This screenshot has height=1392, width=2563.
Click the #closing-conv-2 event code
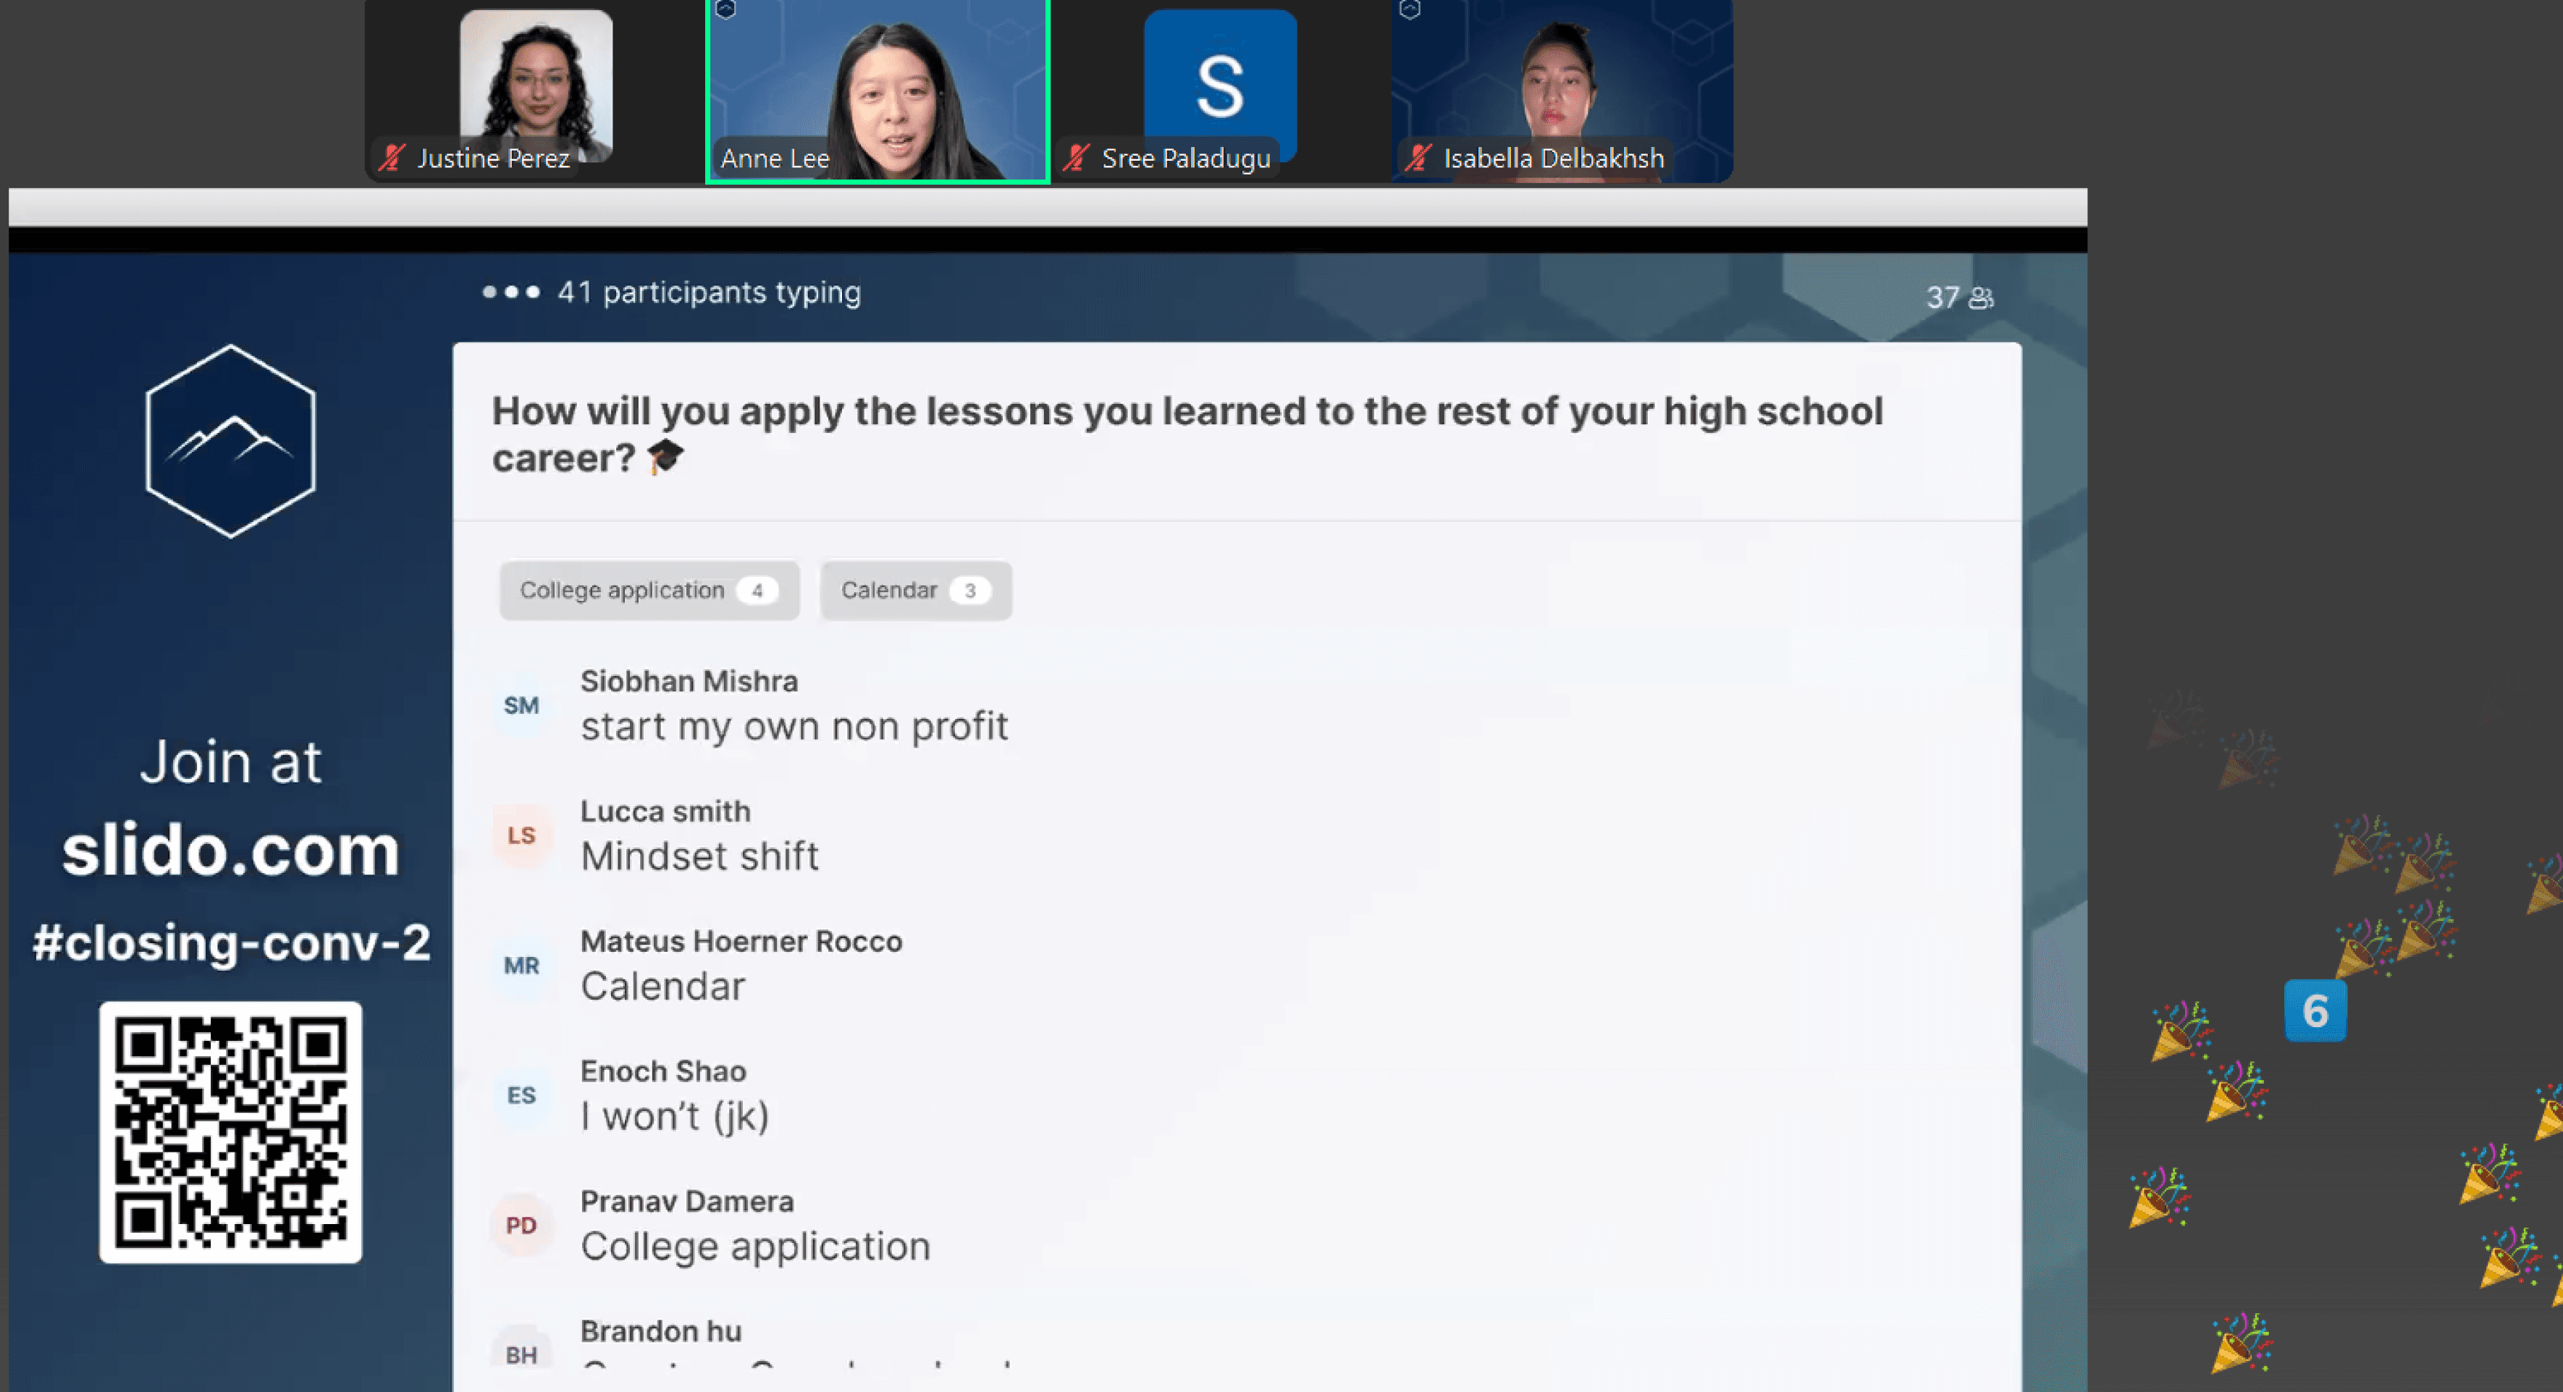coord(231,941)
